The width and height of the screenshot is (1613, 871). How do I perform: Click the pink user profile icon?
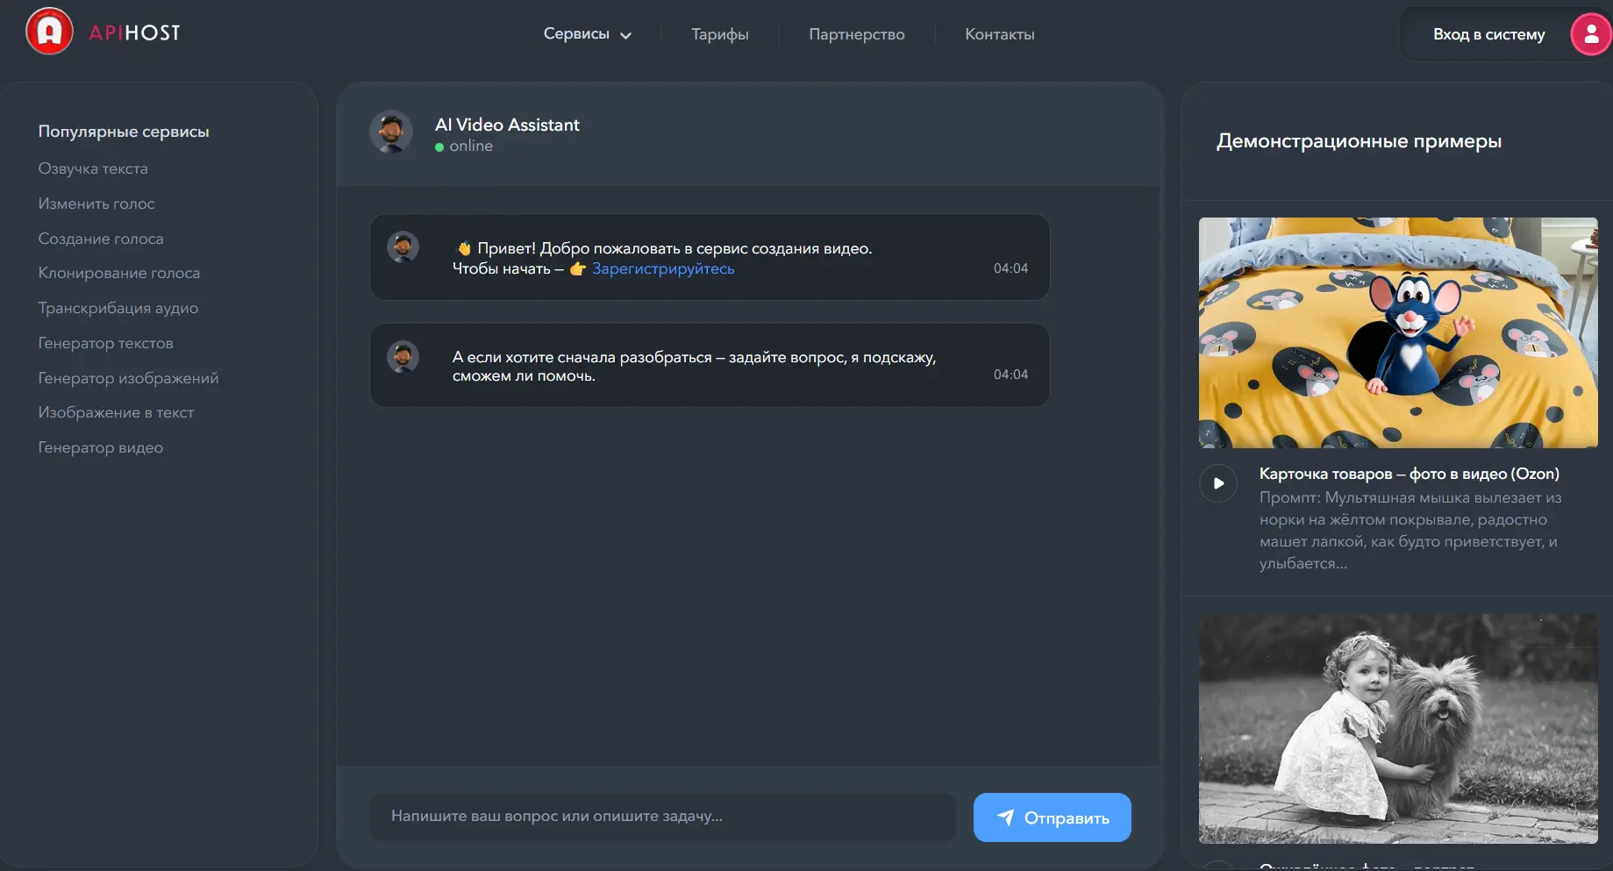click(x=1590, y=35)
